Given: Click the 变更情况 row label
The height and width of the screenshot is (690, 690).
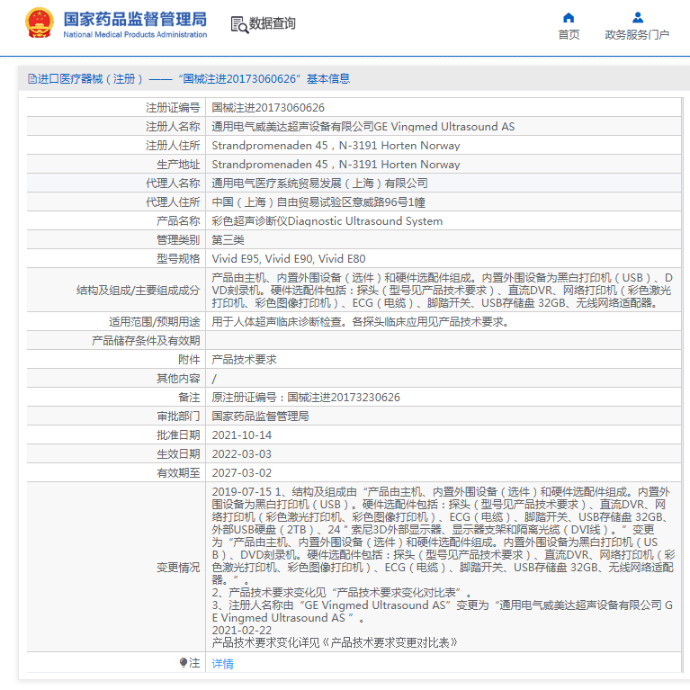Looking at the screenshot, I should pyautogui.click(x=178, y=568).
